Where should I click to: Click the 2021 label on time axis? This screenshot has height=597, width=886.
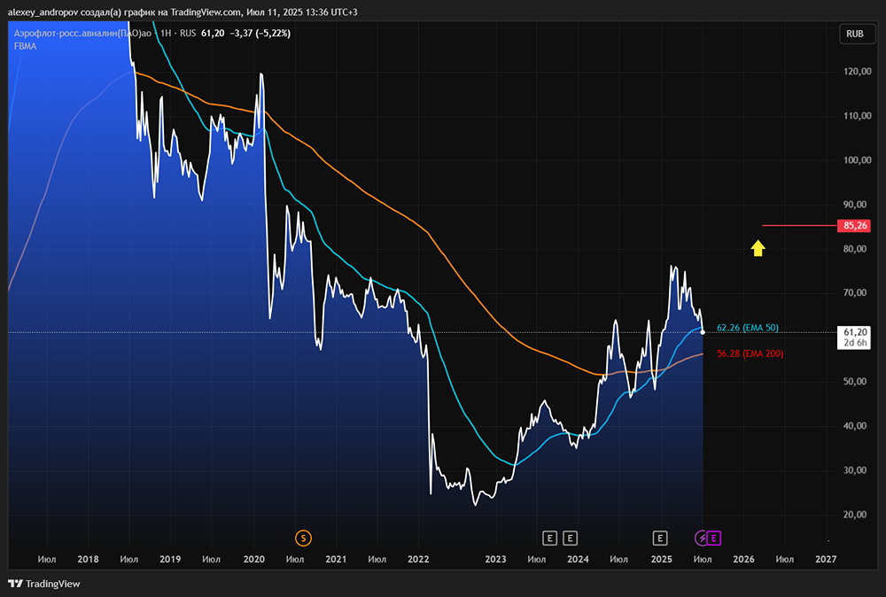coord(336,559)
